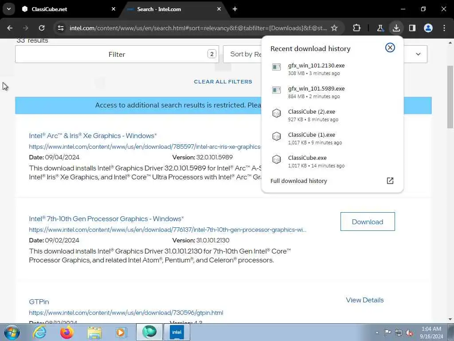Click the gfx_win_101.2130.exe file icon

pyautogui.click(x=277, y=67)
